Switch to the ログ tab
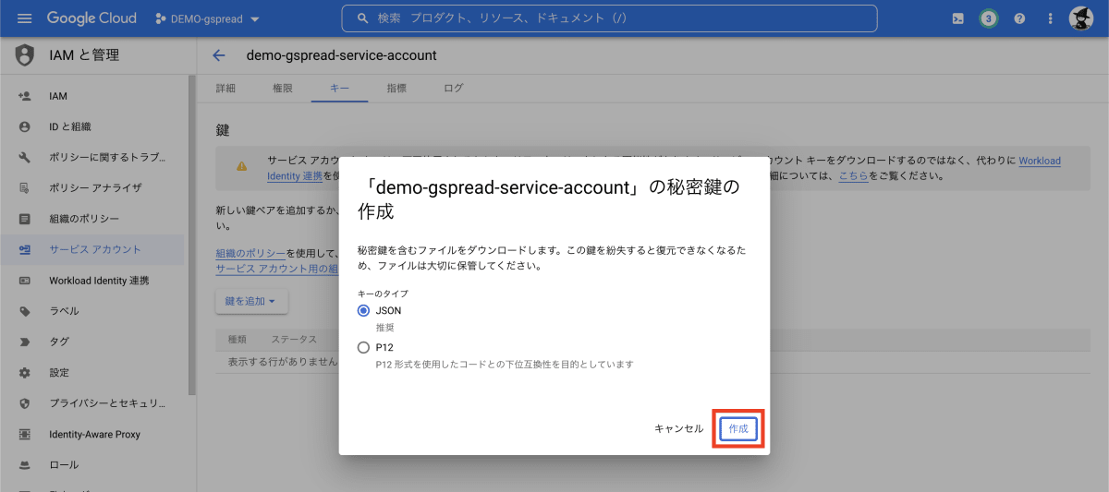The image size is (1109, 492). pyautogui.click(x=453, y=89)
